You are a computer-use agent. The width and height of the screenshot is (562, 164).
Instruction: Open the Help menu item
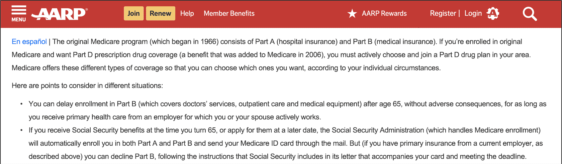point(187,13)
